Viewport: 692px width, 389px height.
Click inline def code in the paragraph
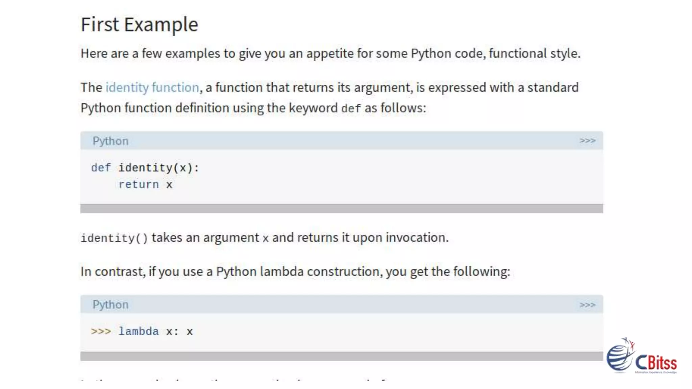click(x=351, y=109)
